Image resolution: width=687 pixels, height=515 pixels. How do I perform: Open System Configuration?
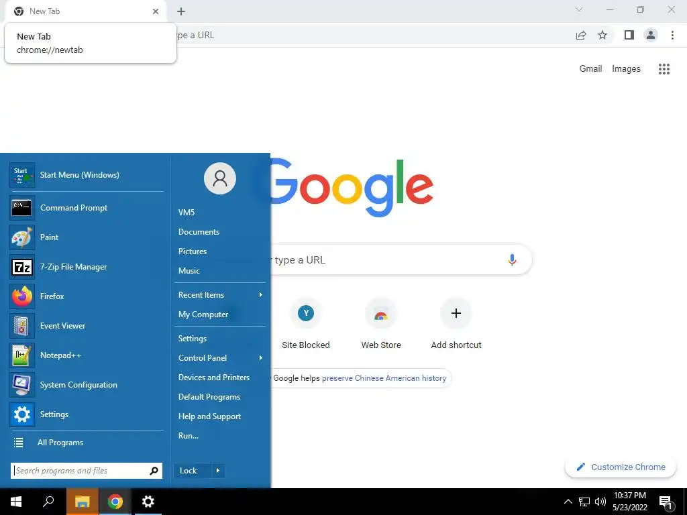click(x=87, y=385)
